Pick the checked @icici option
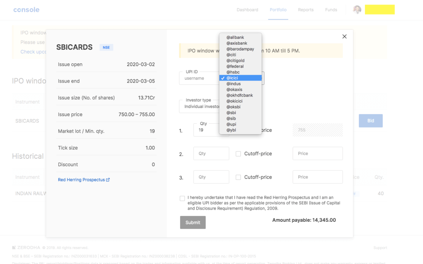The width and height of the screenshot is (423, 264). (240, 78)
